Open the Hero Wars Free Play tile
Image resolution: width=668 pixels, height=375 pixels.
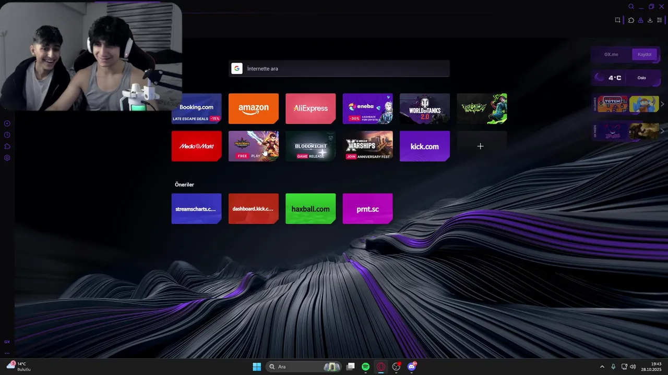point(254,146)
